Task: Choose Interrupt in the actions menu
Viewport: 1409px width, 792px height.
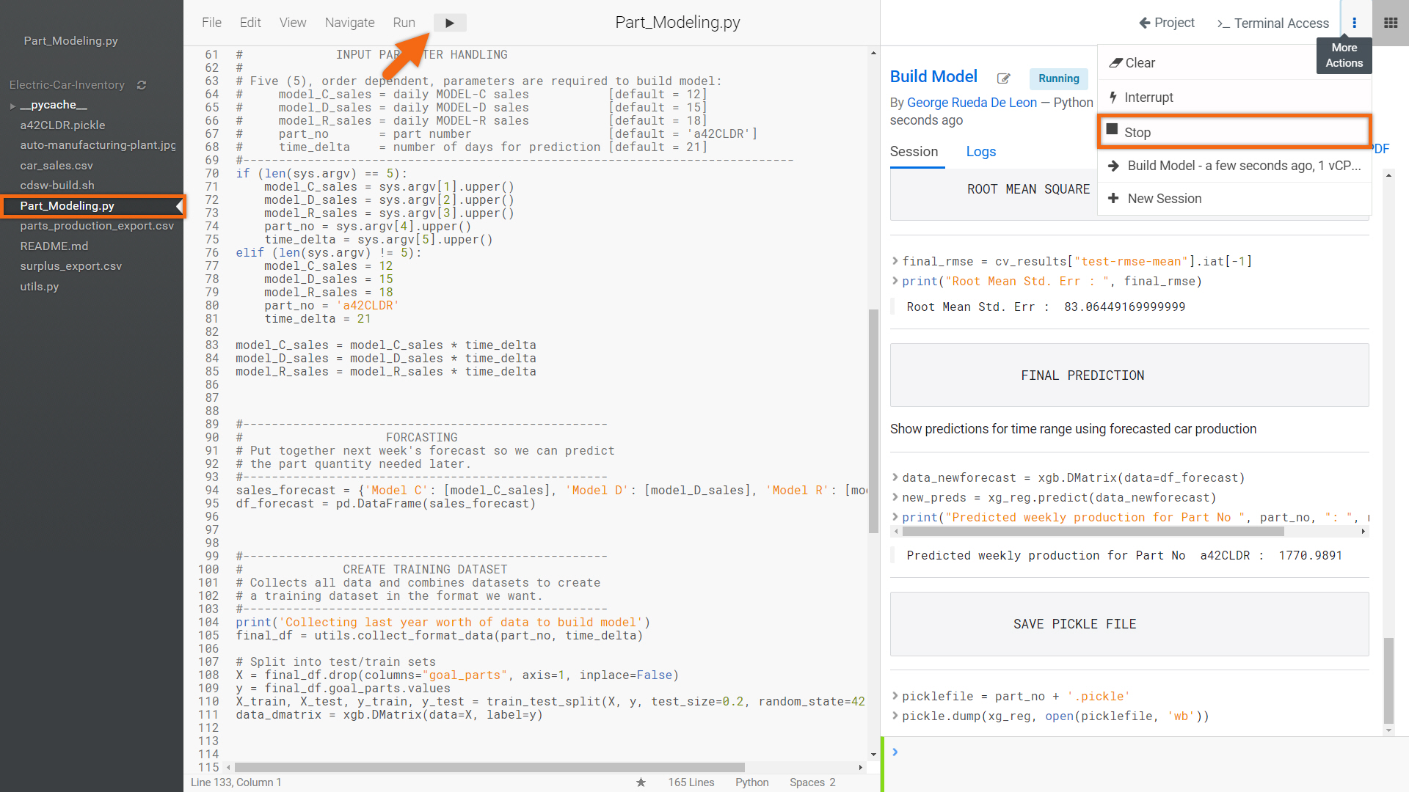Action: point(1148,98)
